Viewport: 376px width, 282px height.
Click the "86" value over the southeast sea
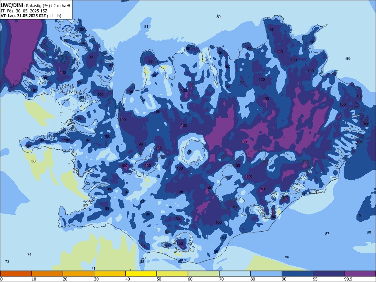pyautogui.click(x=287, y=257)
